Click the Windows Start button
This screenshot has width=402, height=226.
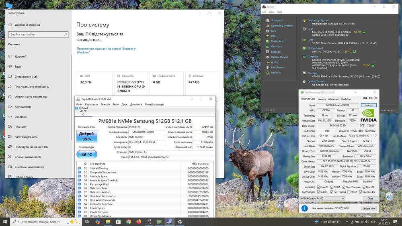(5, 222)
